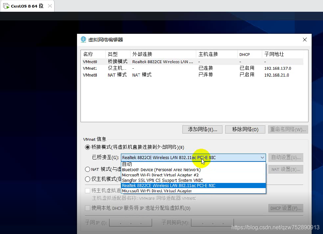Open NAT 设置(S)... button

[x=286, y=169]
